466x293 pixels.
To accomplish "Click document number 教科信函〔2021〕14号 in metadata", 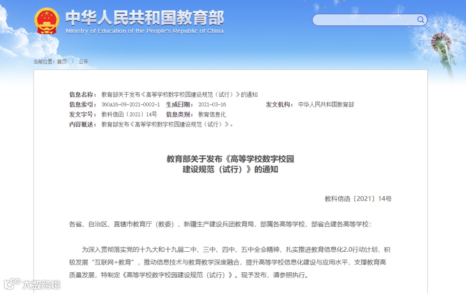I will (129, 114).
